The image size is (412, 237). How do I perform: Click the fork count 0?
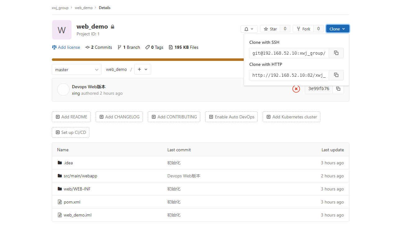coord(319,29)
